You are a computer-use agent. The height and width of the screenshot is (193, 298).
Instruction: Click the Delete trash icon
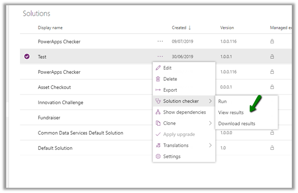click(x=158, y=79)
